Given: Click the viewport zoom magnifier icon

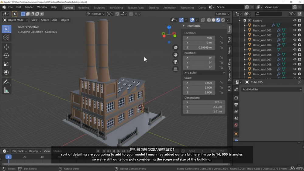Looking at the screenshot, I should pos(175,47).
